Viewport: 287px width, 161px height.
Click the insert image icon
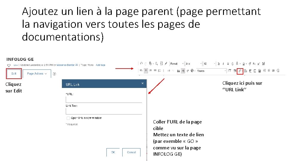click(235, 71)
